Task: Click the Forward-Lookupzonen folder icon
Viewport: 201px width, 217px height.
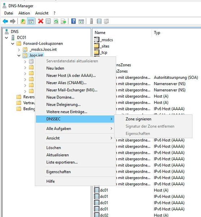Action: pyautogui.click(x=19, y=44)
